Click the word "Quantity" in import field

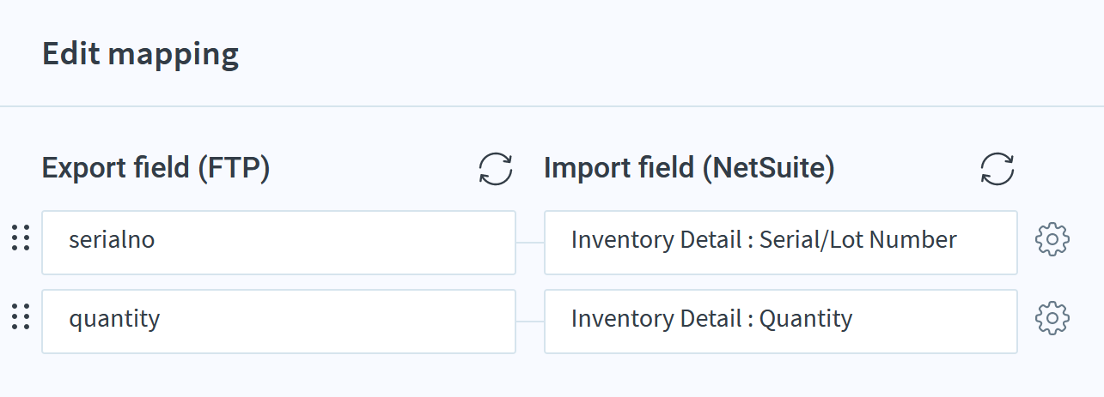806,320
